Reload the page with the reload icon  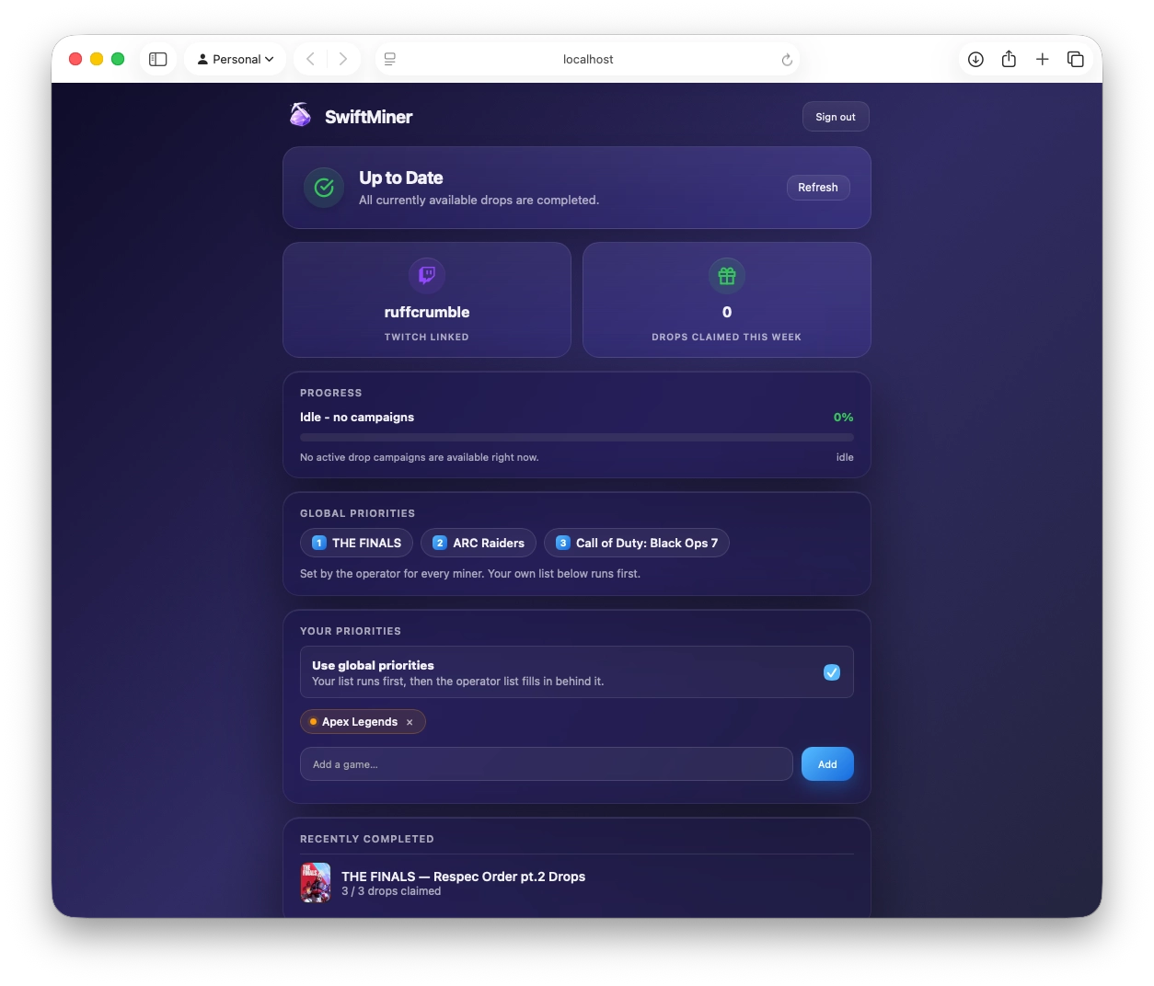click(x=787, y=60)
